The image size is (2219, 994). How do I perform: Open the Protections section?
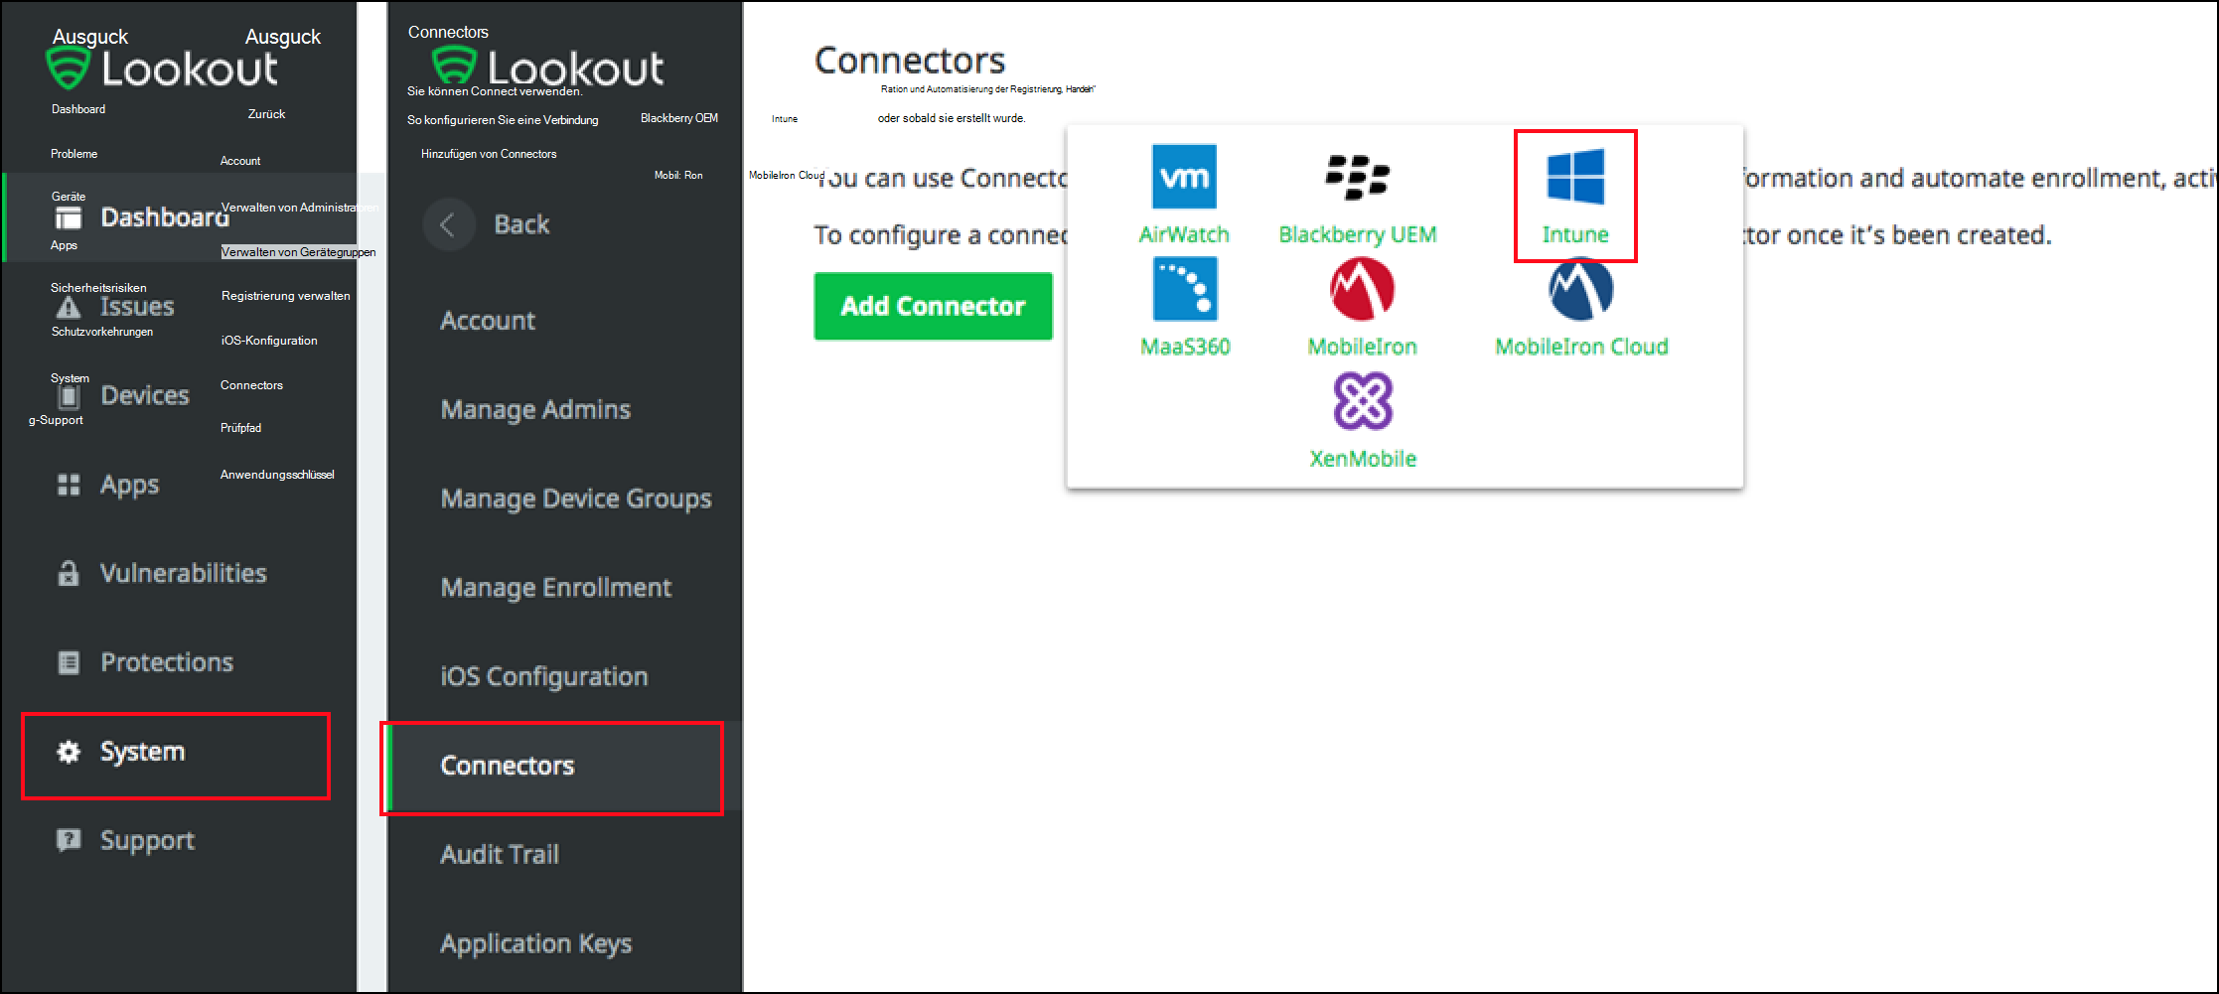tap(167, 662)
